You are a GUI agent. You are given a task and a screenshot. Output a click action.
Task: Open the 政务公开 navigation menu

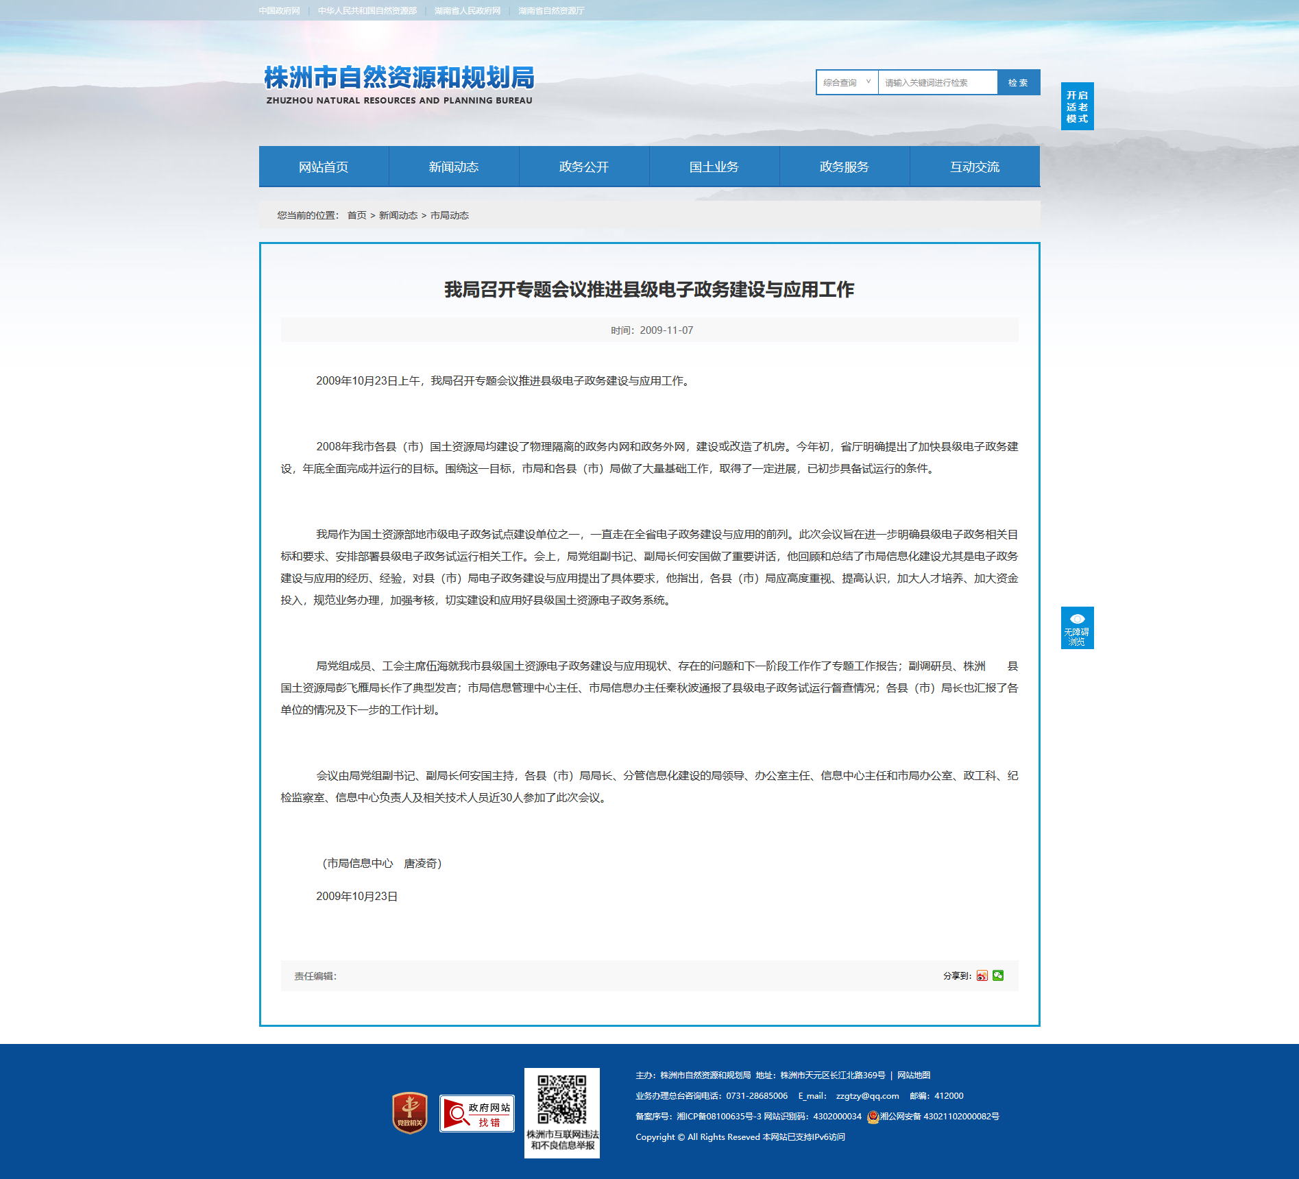pos(584,167)
